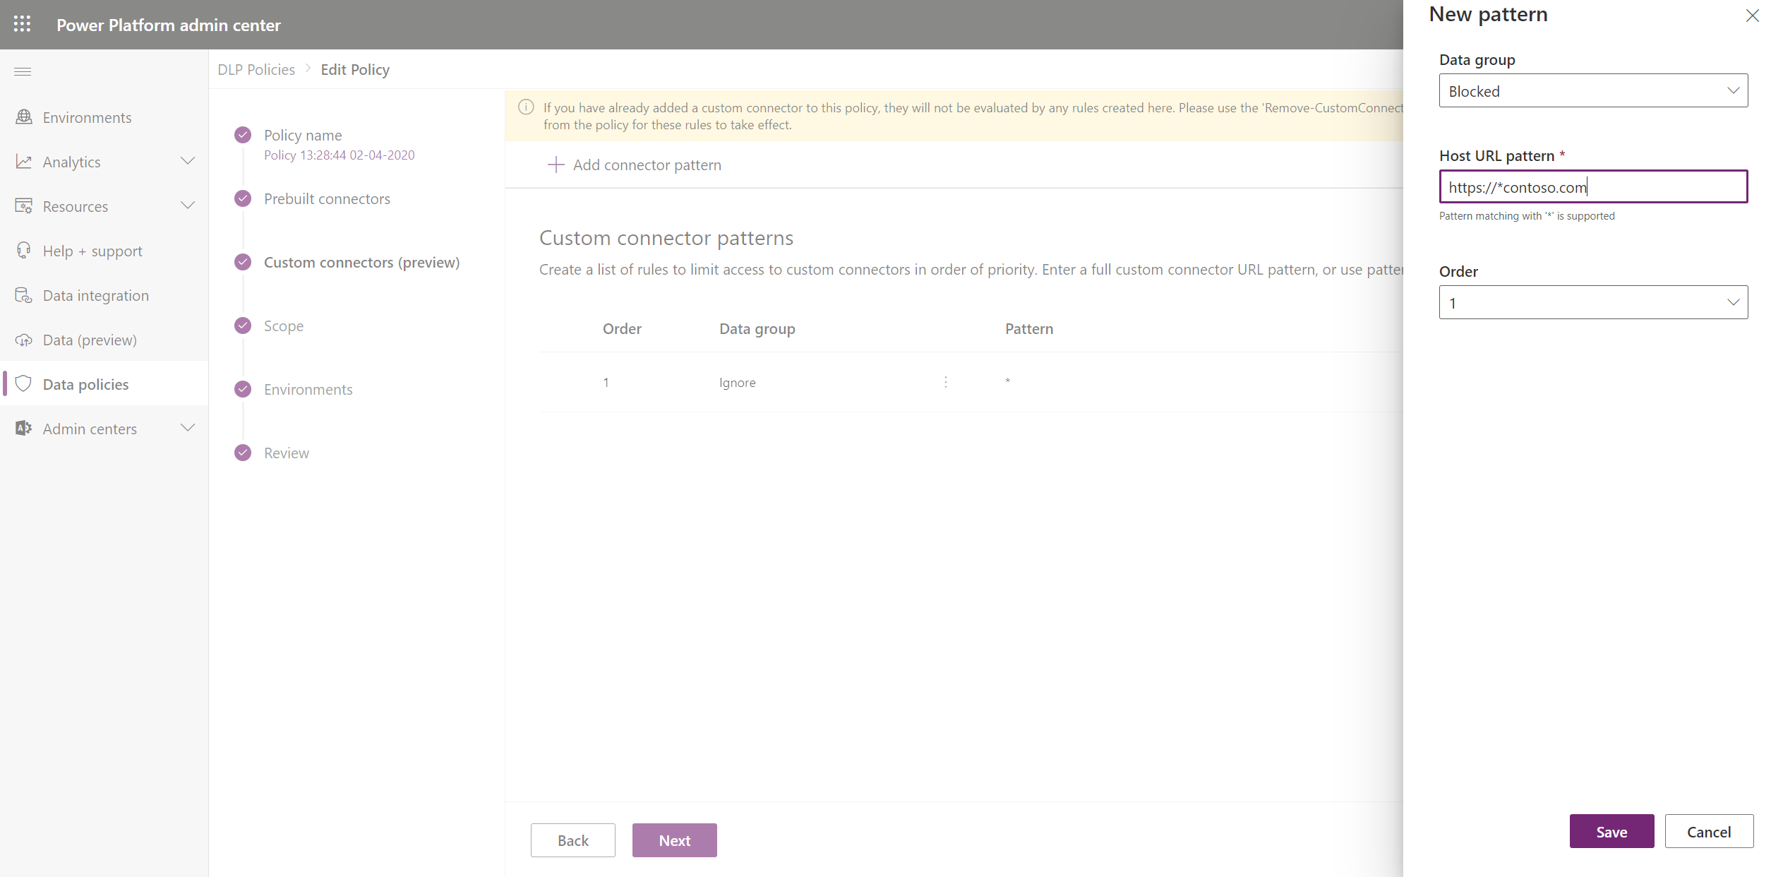Click the Environments globe icon
1783x877 pixels.
[24, 117]
